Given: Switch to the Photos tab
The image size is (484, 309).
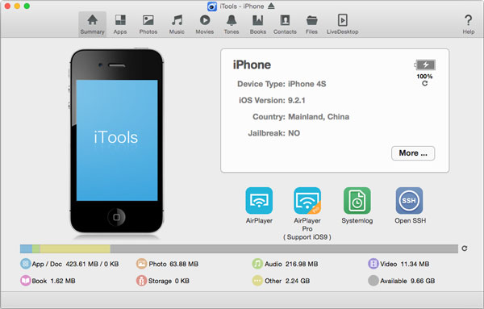Looking at the screenshot, I should (x=148, y=24).
